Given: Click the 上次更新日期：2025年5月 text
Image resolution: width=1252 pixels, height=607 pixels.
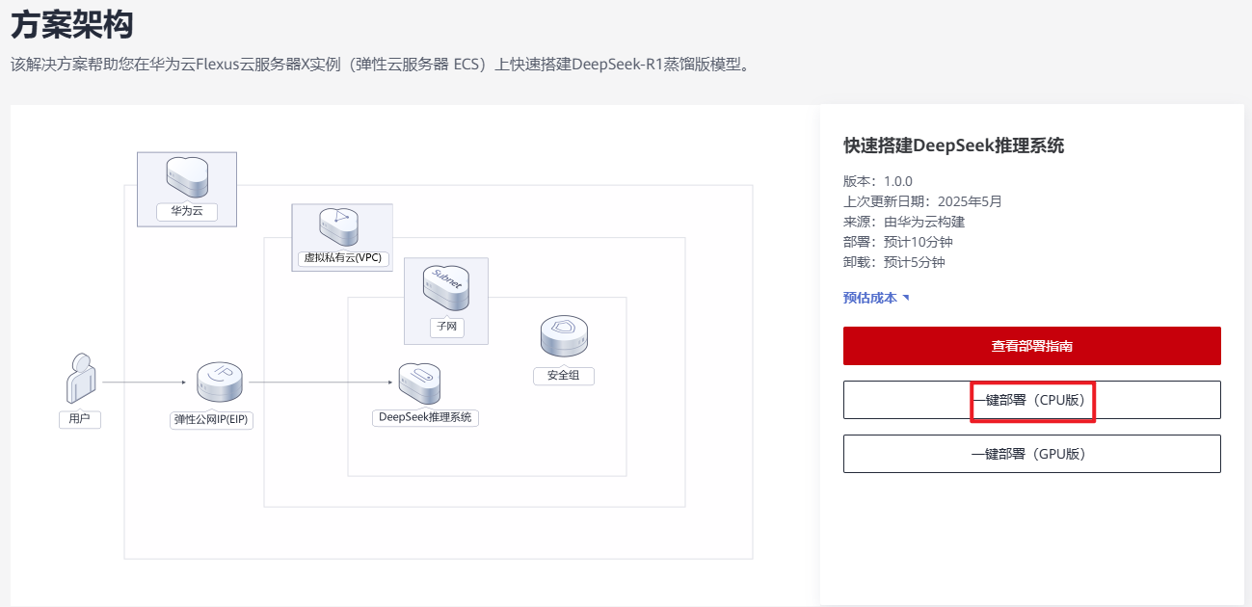Looking at the screenshot, I should point(922,201).
